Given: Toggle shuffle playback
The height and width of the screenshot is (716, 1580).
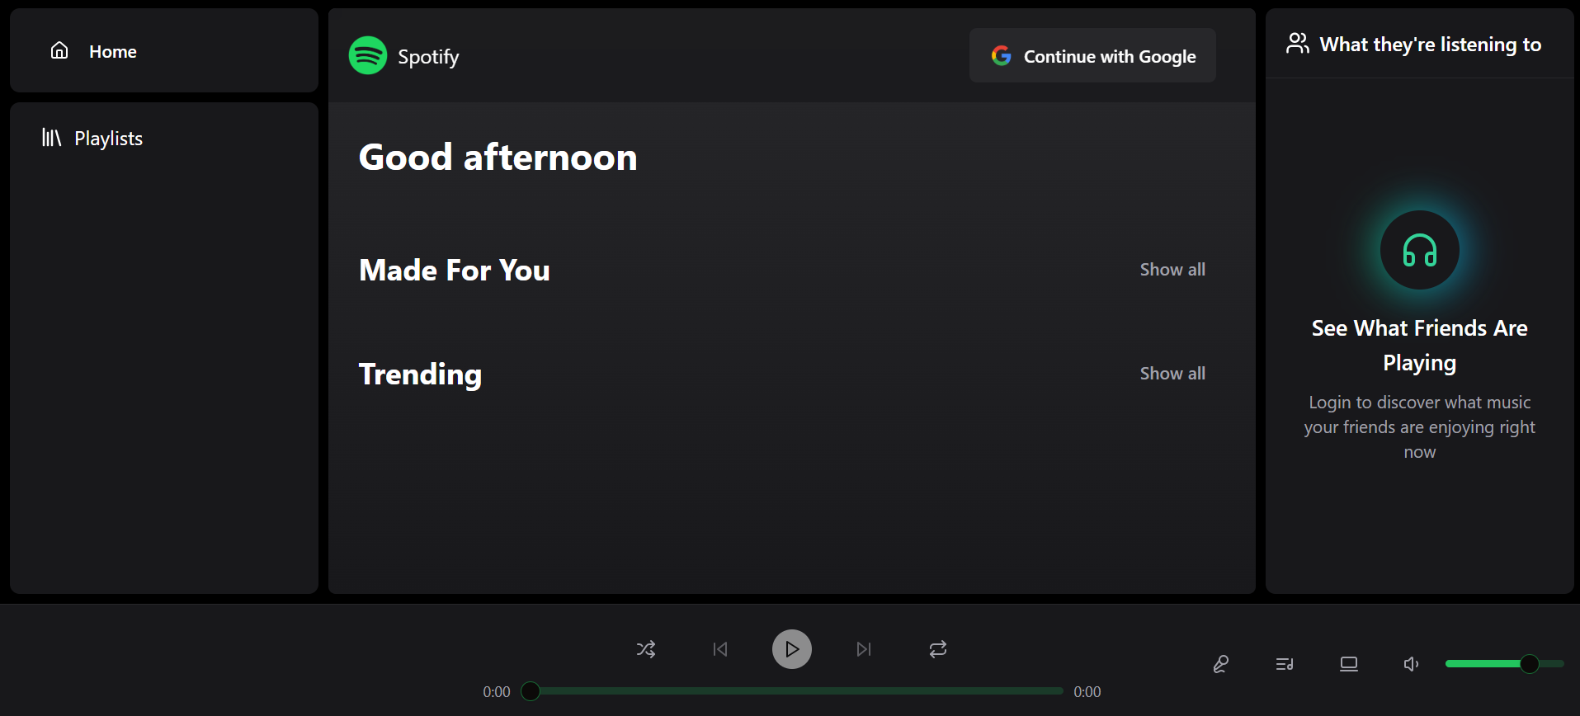Looking at the screenshot, I should (x=646, y=649).
